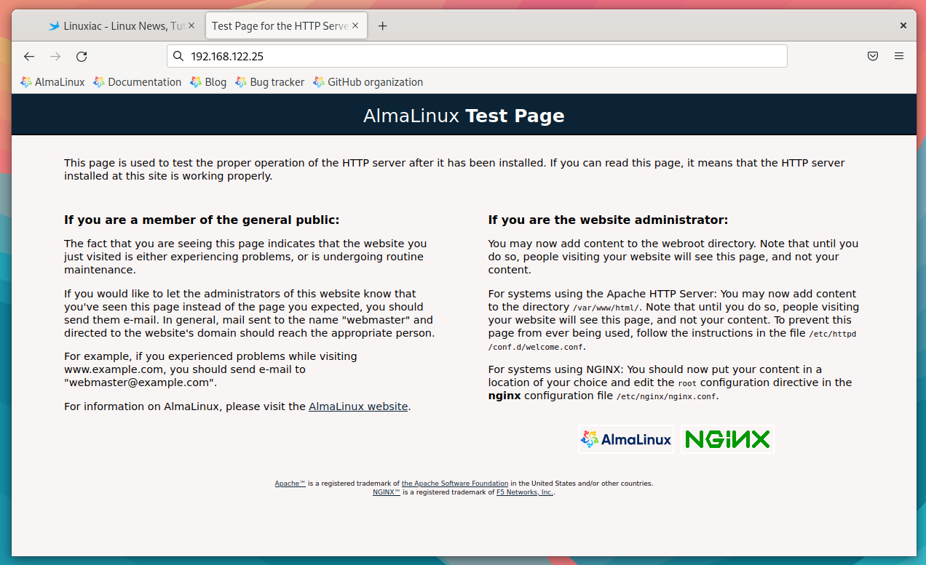The image size is (926, 565).
Task: Close the browser window
Action: click(x=903, y=25)
